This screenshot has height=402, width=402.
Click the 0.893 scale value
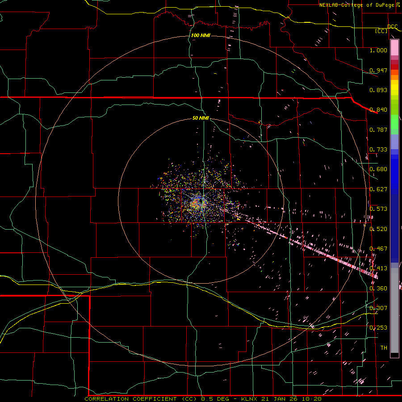tap(378, 90)
